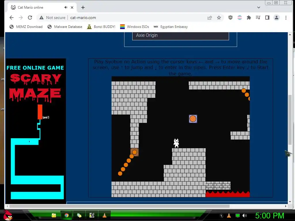This screenshot has width=295, height=221.
Task: Maximize the Chrome window
Action: click(x=276, y=3)
